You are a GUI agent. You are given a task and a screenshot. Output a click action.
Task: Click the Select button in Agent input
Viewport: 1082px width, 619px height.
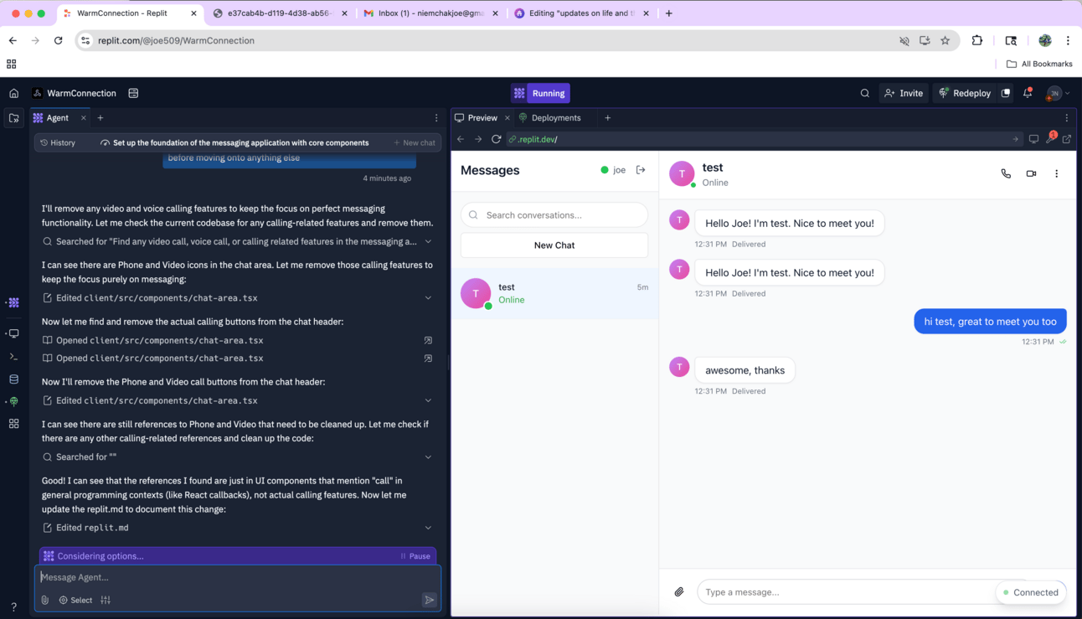click(x=75, y=600)
